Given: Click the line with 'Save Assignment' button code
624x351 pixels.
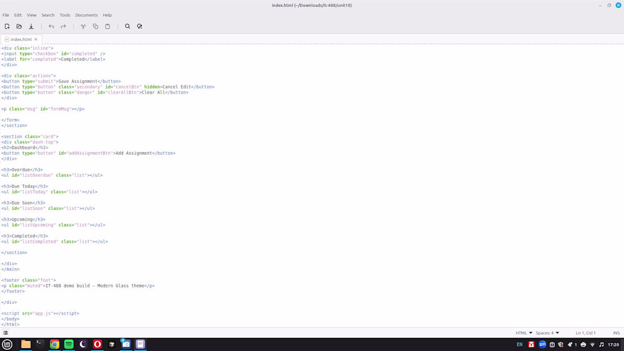Looking at the screenshot, I should point(61,81).
